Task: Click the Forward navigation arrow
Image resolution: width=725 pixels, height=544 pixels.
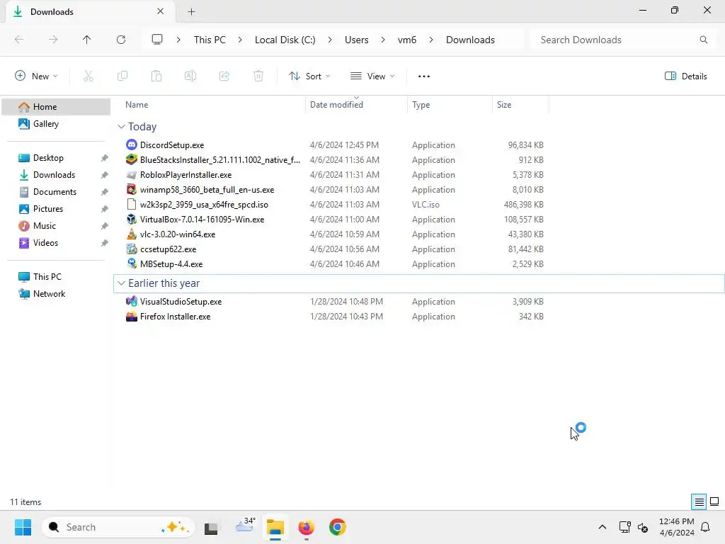Action: tap(53, 40)
